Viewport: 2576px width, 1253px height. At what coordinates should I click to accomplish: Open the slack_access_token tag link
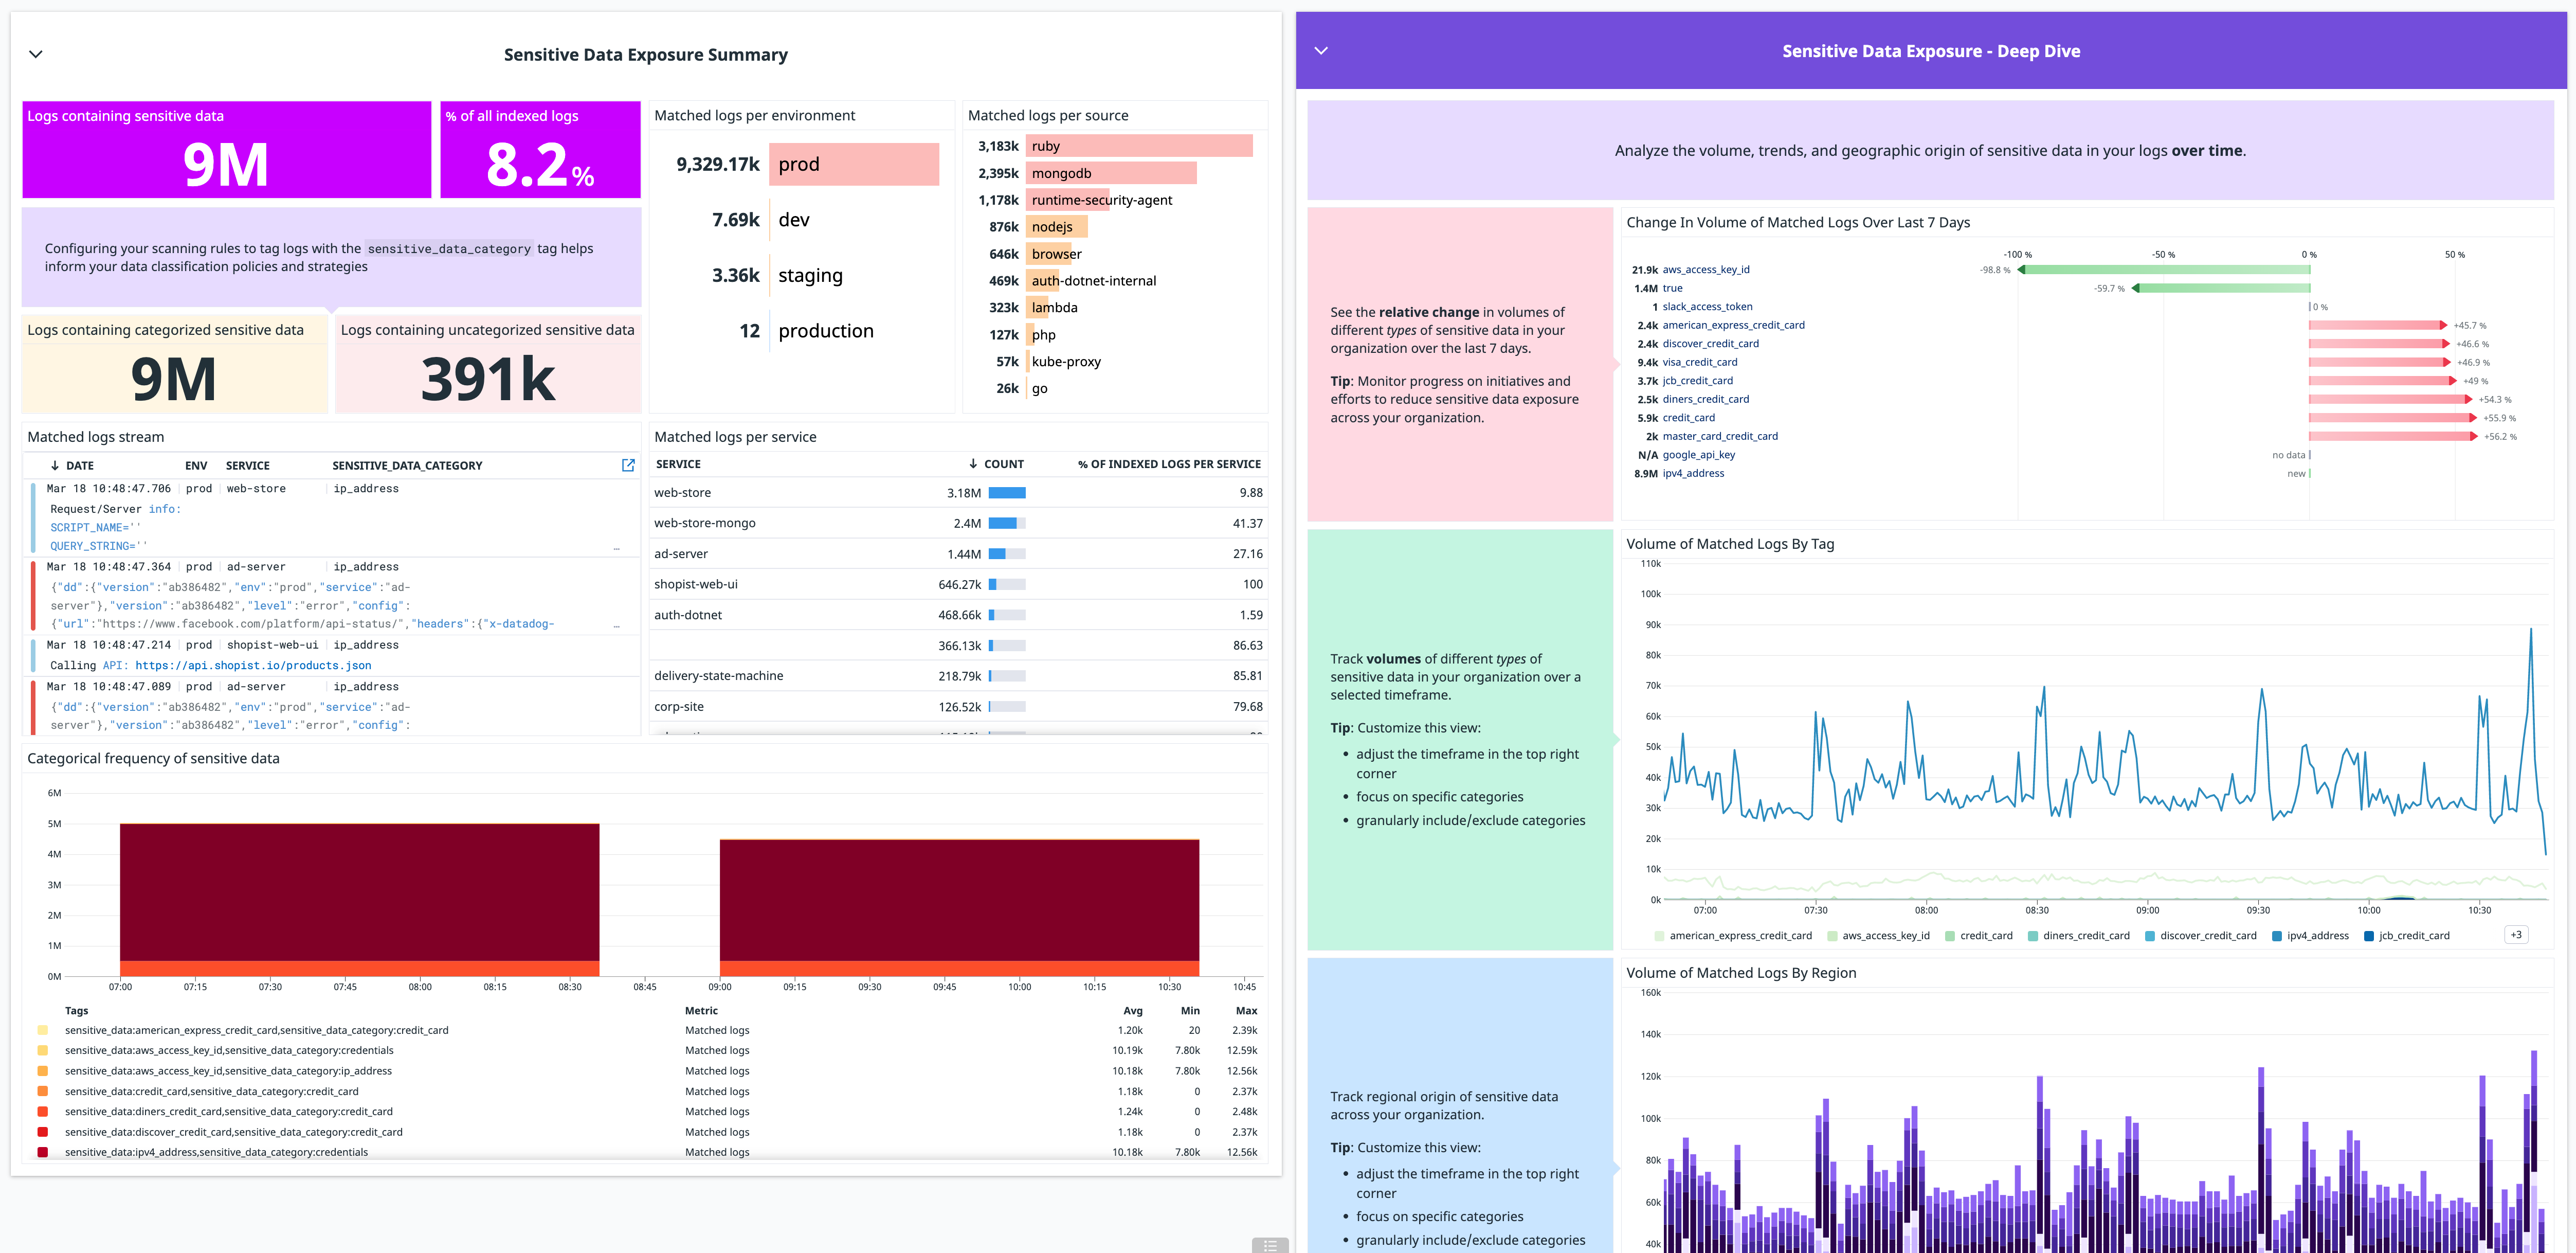(x=1707, y=306)
